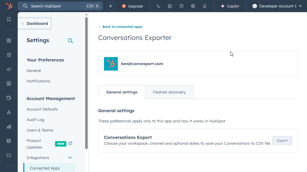This screenshot has width=307, height=172.
Task: Open the Calling phone icon in the top bar
Action: pyautogui.click(x=158, y=6)
